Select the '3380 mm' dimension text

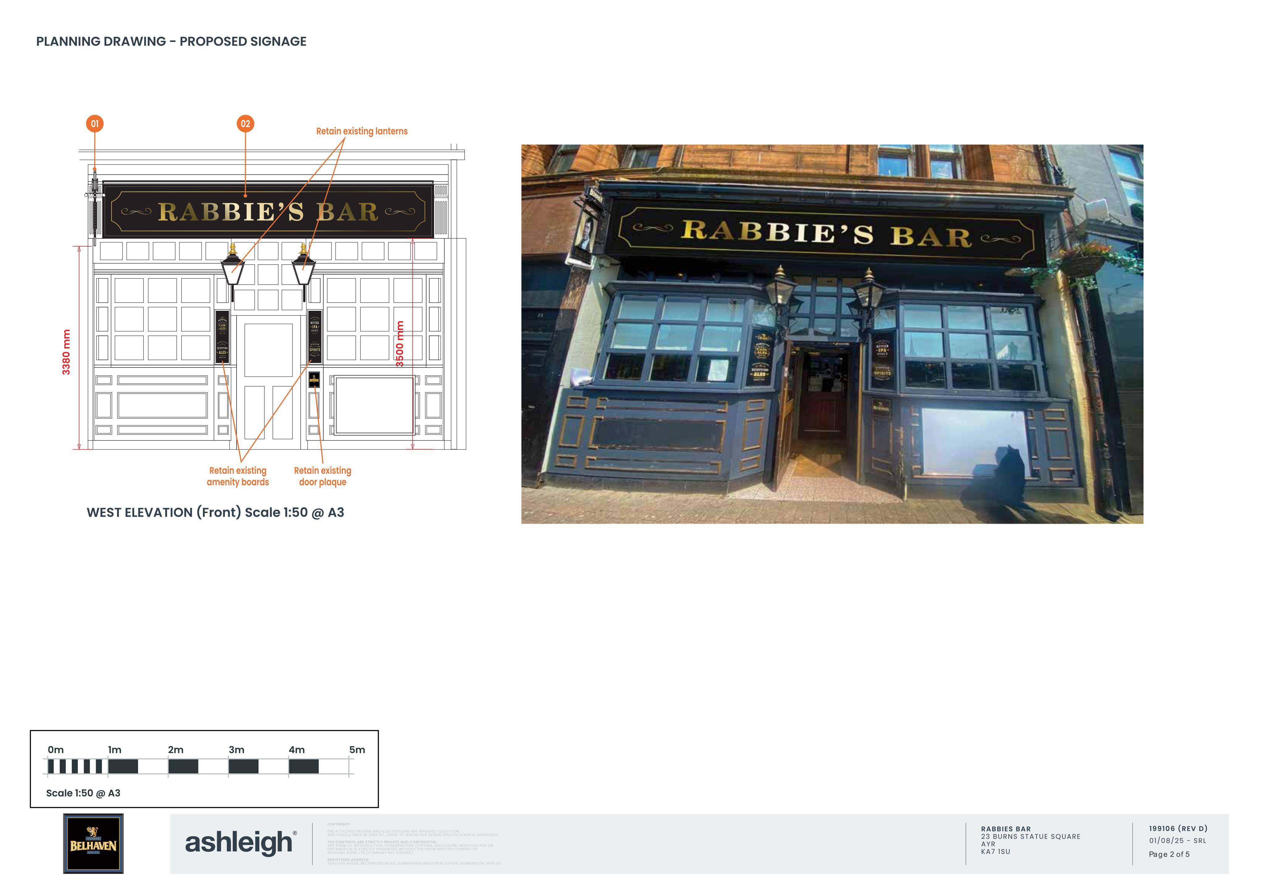pyautogui.click(x=66, y=352)
